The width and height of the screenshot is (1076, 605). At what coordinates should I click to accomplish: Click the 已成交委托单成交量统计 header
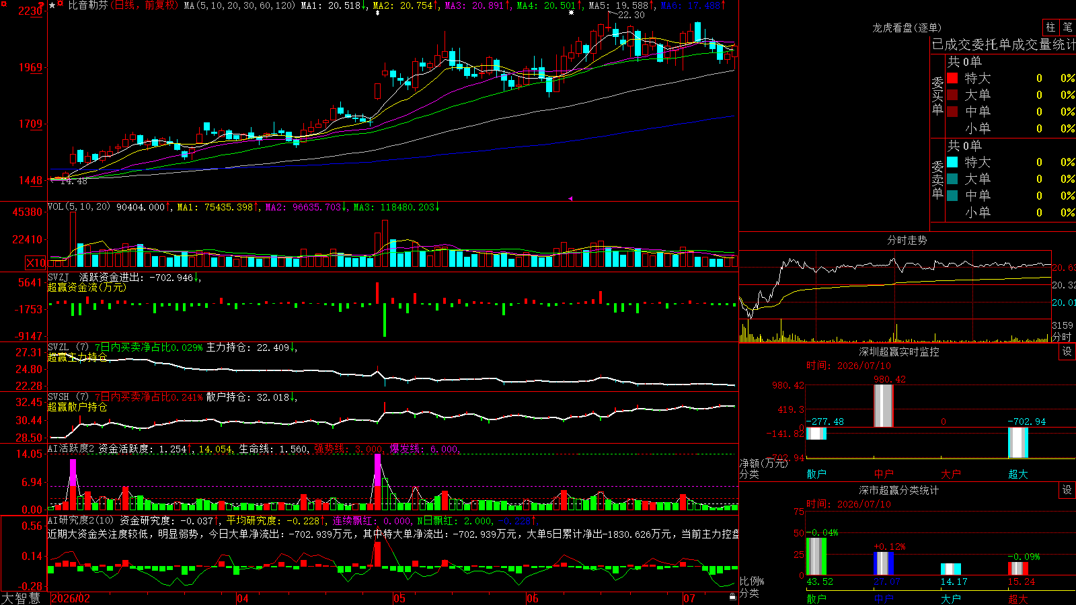point(1003,44)
